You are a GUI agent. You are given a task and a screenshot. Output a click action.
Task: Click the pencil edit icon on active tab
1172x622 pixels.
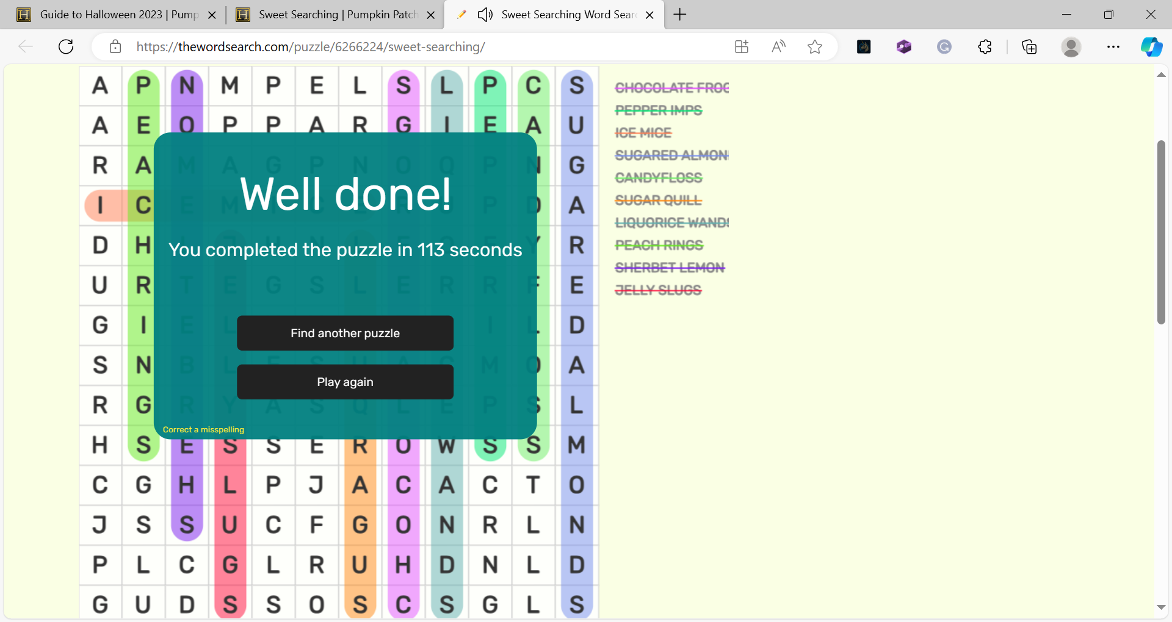tap(462, 14)
